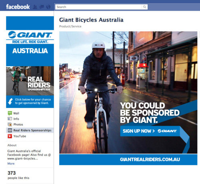Image resolution: width=200 pixels, height=184 pixels.
Task: Expand About text with More link
Action: [x=11, y=164]
